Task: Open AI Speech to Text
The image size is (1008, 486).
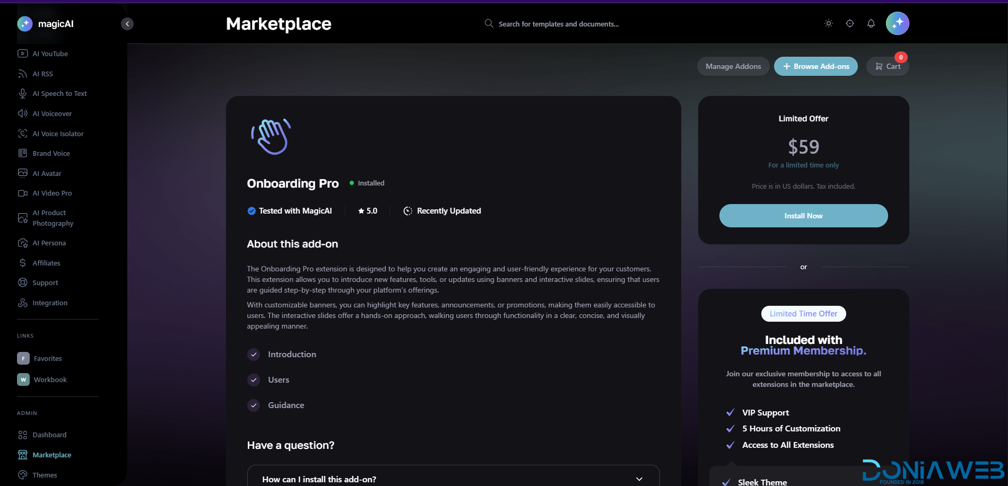Action: coord(59,94)
